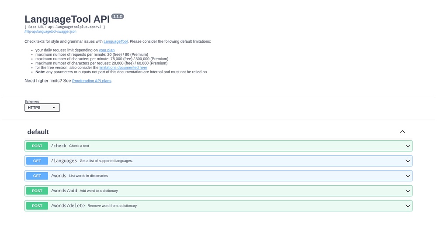Click the Schemes label
Screen dimensions: 437x245
click(32, 102)
